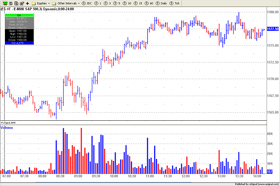Select the IDC symbol button

[87, 3]
